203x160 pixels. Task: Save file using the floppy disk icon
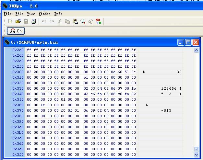click(x=26, y=21)
